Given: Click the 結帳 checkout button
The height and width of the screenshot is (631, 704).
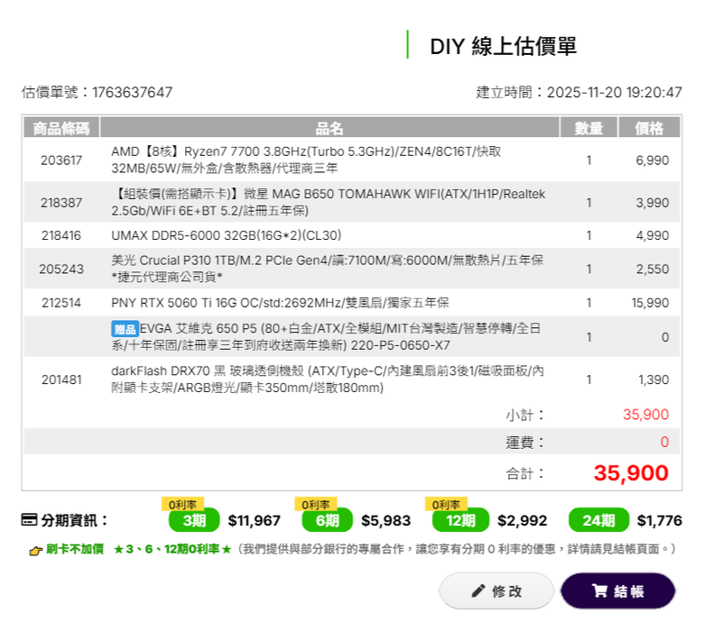Looking at the screenshot, I should click(x=618, y=590).
